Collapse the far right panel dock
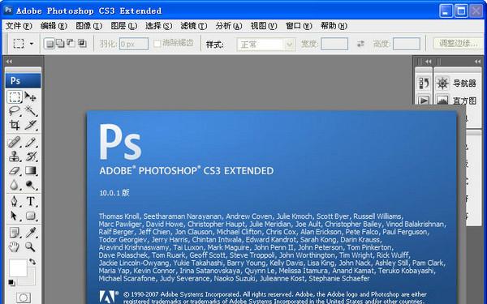 (x=478, y=62)
